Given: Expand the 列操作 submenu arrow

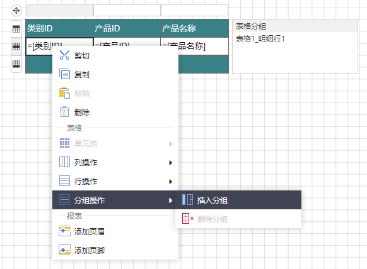Looking at the screenshot, I should click(x=171, y=163).
